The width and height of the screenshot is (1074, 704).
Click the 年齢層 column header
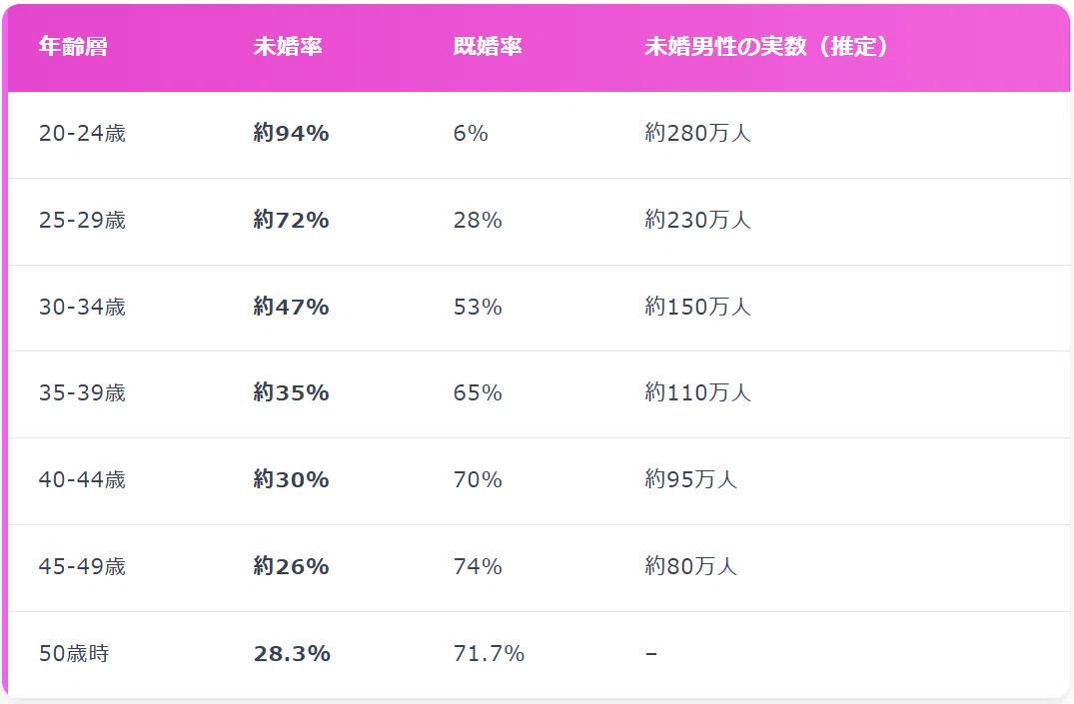click(73, 47)
